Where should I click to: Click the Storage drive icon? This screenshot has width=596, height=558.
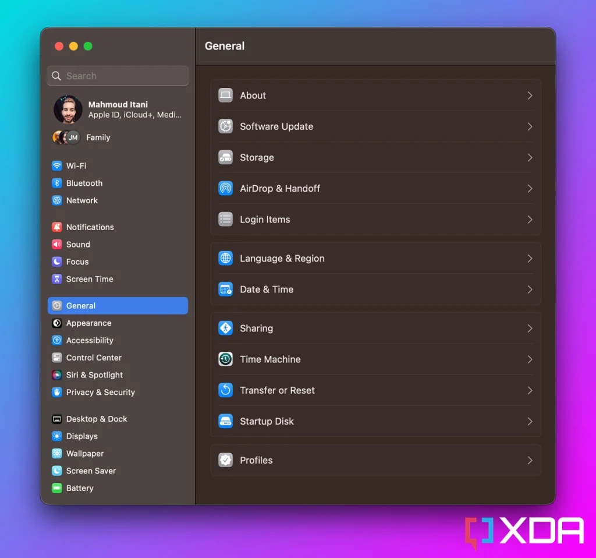click(225, 157)
